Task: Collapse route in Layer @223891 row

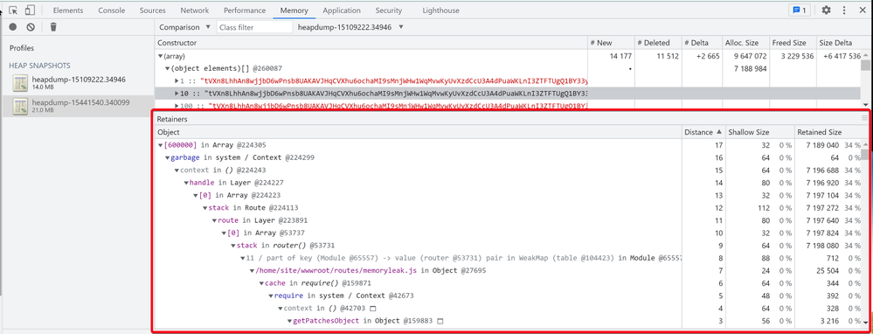Action: [214, 220]
